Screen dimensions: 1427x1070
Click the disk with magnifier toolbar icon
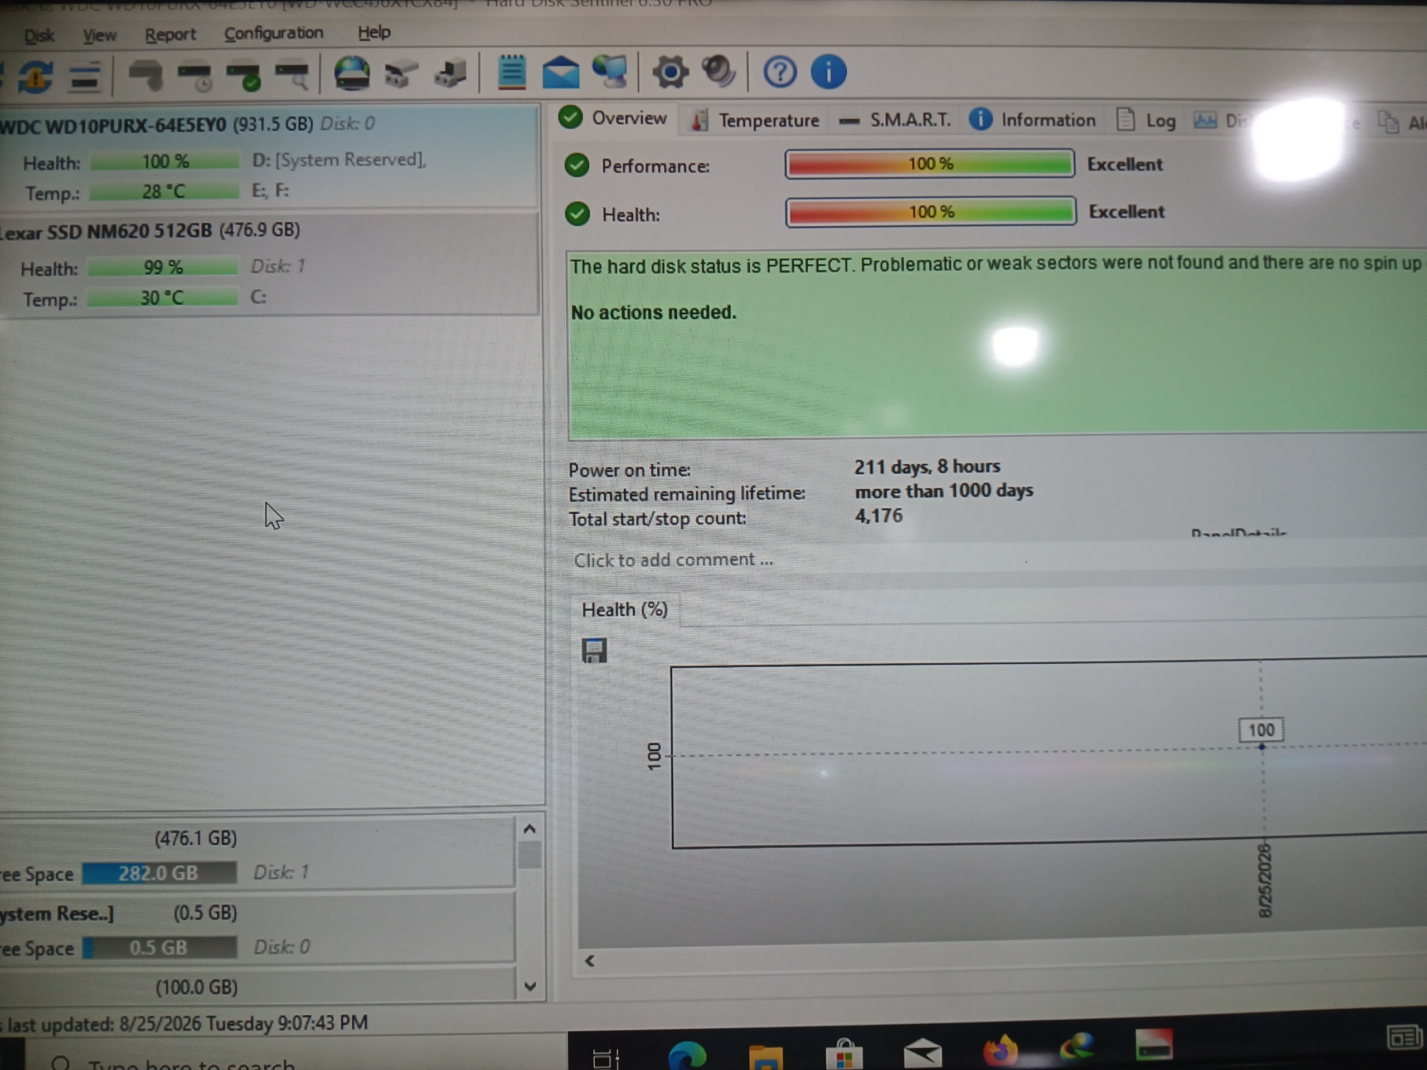(x=292, y=75)
